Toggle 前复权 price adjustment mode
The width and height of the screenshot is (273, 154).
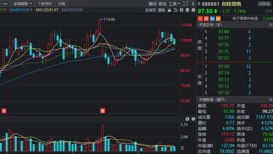[151, 10]
